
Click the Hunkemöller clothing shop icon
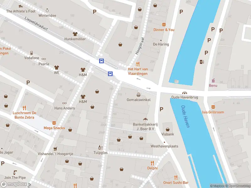pos(75,34)
